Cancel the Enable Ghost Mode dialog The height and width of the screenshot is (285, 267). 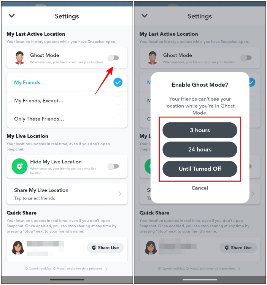coord(200,188)
